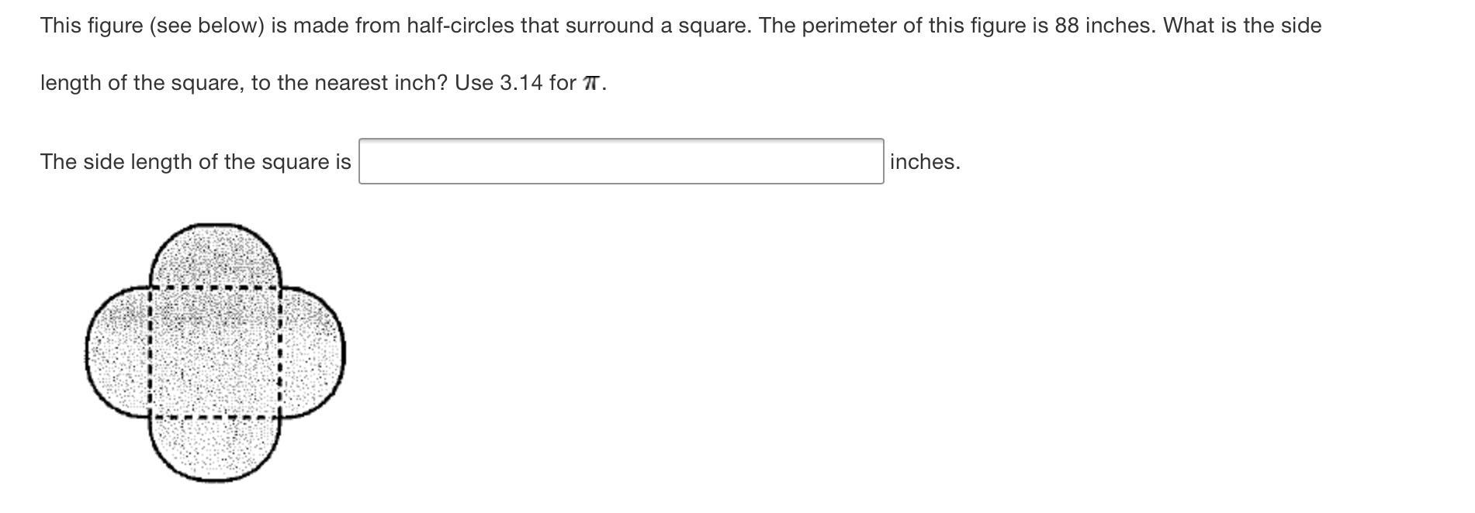Click the center of the dashed square
The height and width of the screenshot is (513, 1475).
[215, 353]
